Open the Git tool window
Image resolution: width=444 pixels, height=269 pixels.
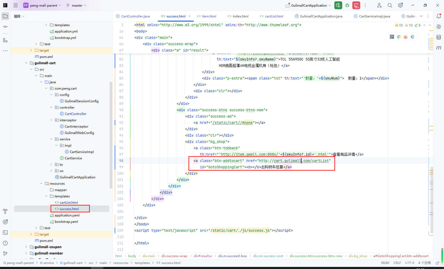5,254
